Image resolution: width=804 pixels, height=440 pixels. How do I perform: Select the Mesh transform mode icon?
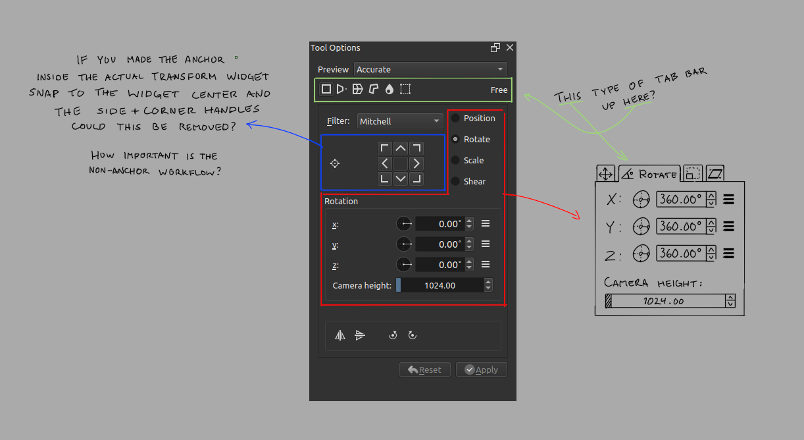(405, 89)
